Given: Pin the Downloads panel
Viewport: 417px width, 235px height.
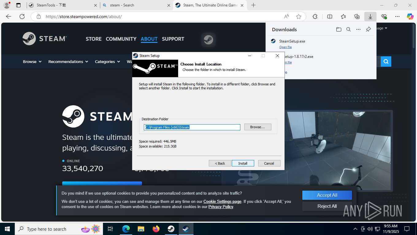Looking at the screenshot, I should click(368, 29).
